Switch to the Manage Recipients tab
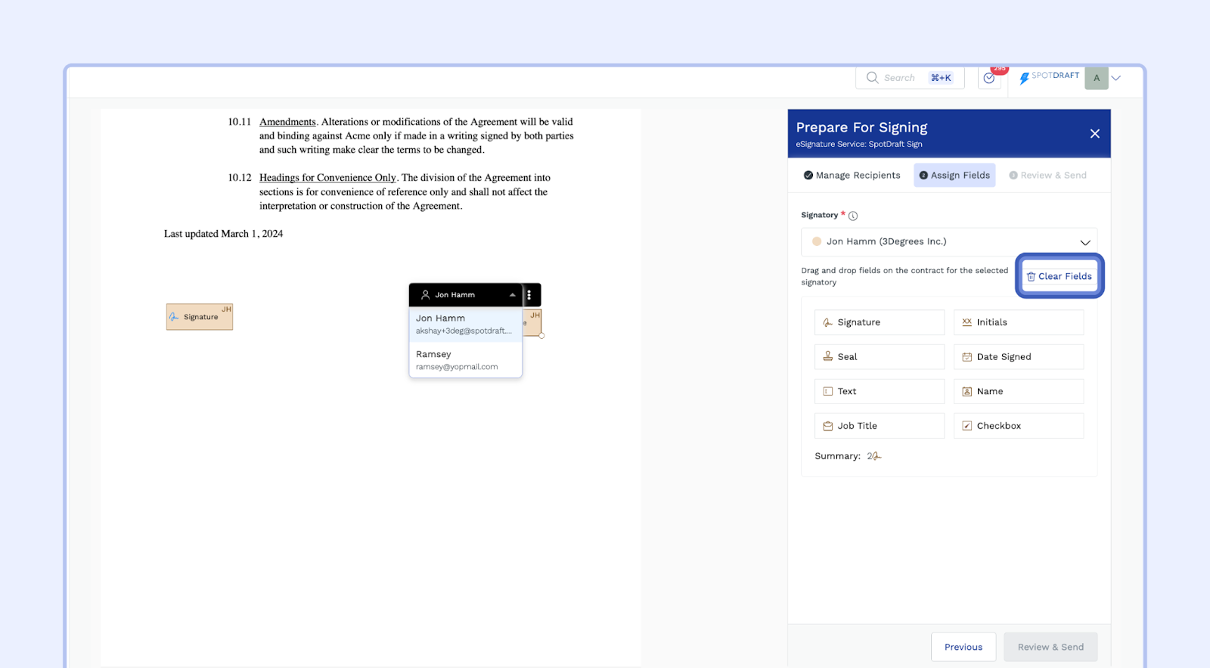The image size is (1210, 668). [852, 176]
